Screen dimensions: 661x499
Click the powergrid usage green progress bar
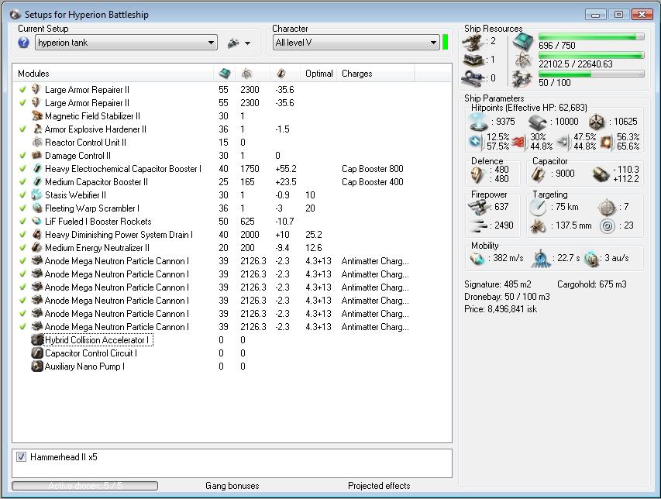591,55
